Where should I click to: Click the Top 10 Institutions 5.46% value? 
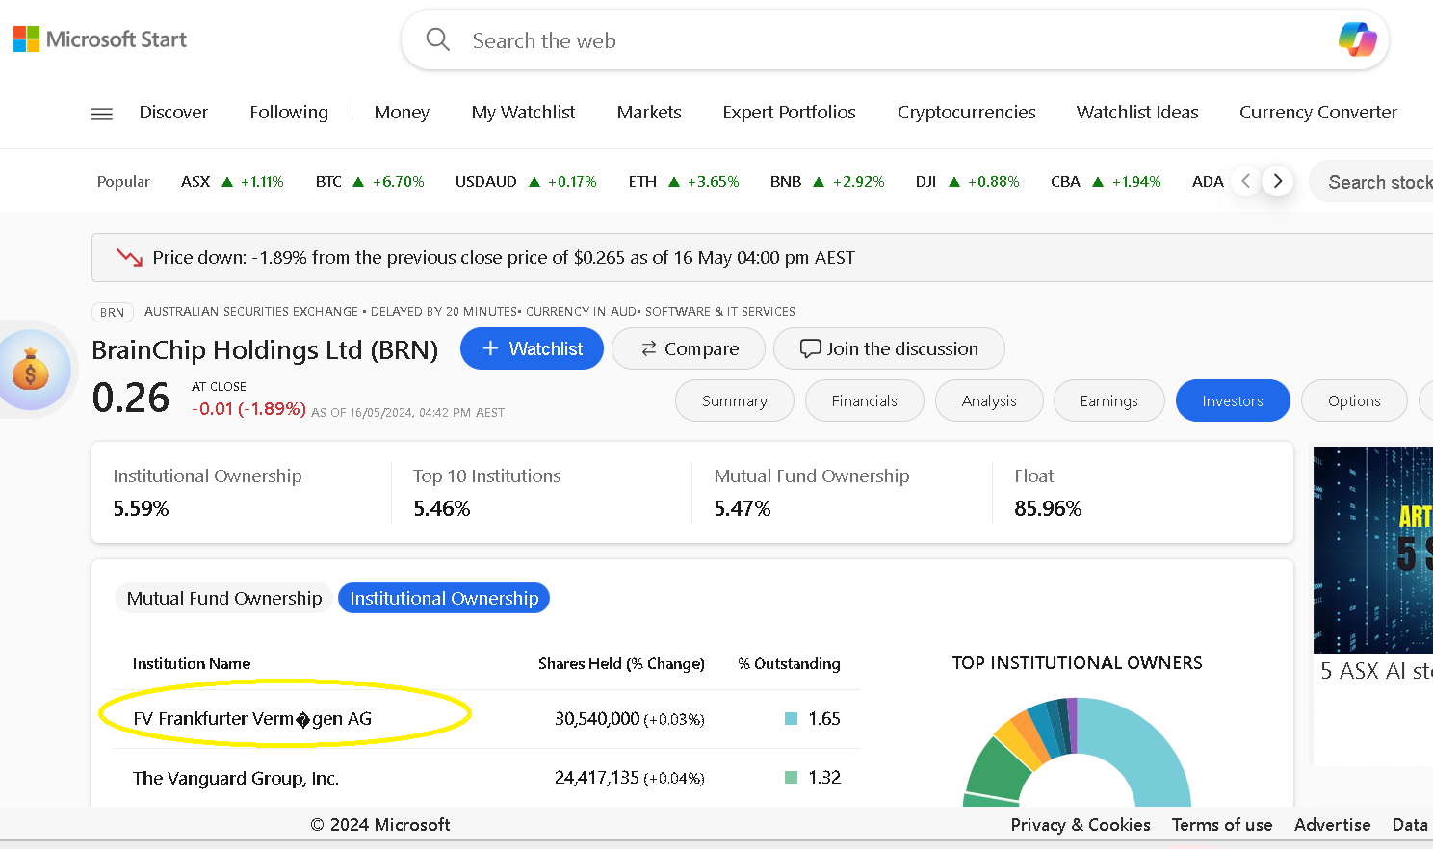click(x=442, y=508)
